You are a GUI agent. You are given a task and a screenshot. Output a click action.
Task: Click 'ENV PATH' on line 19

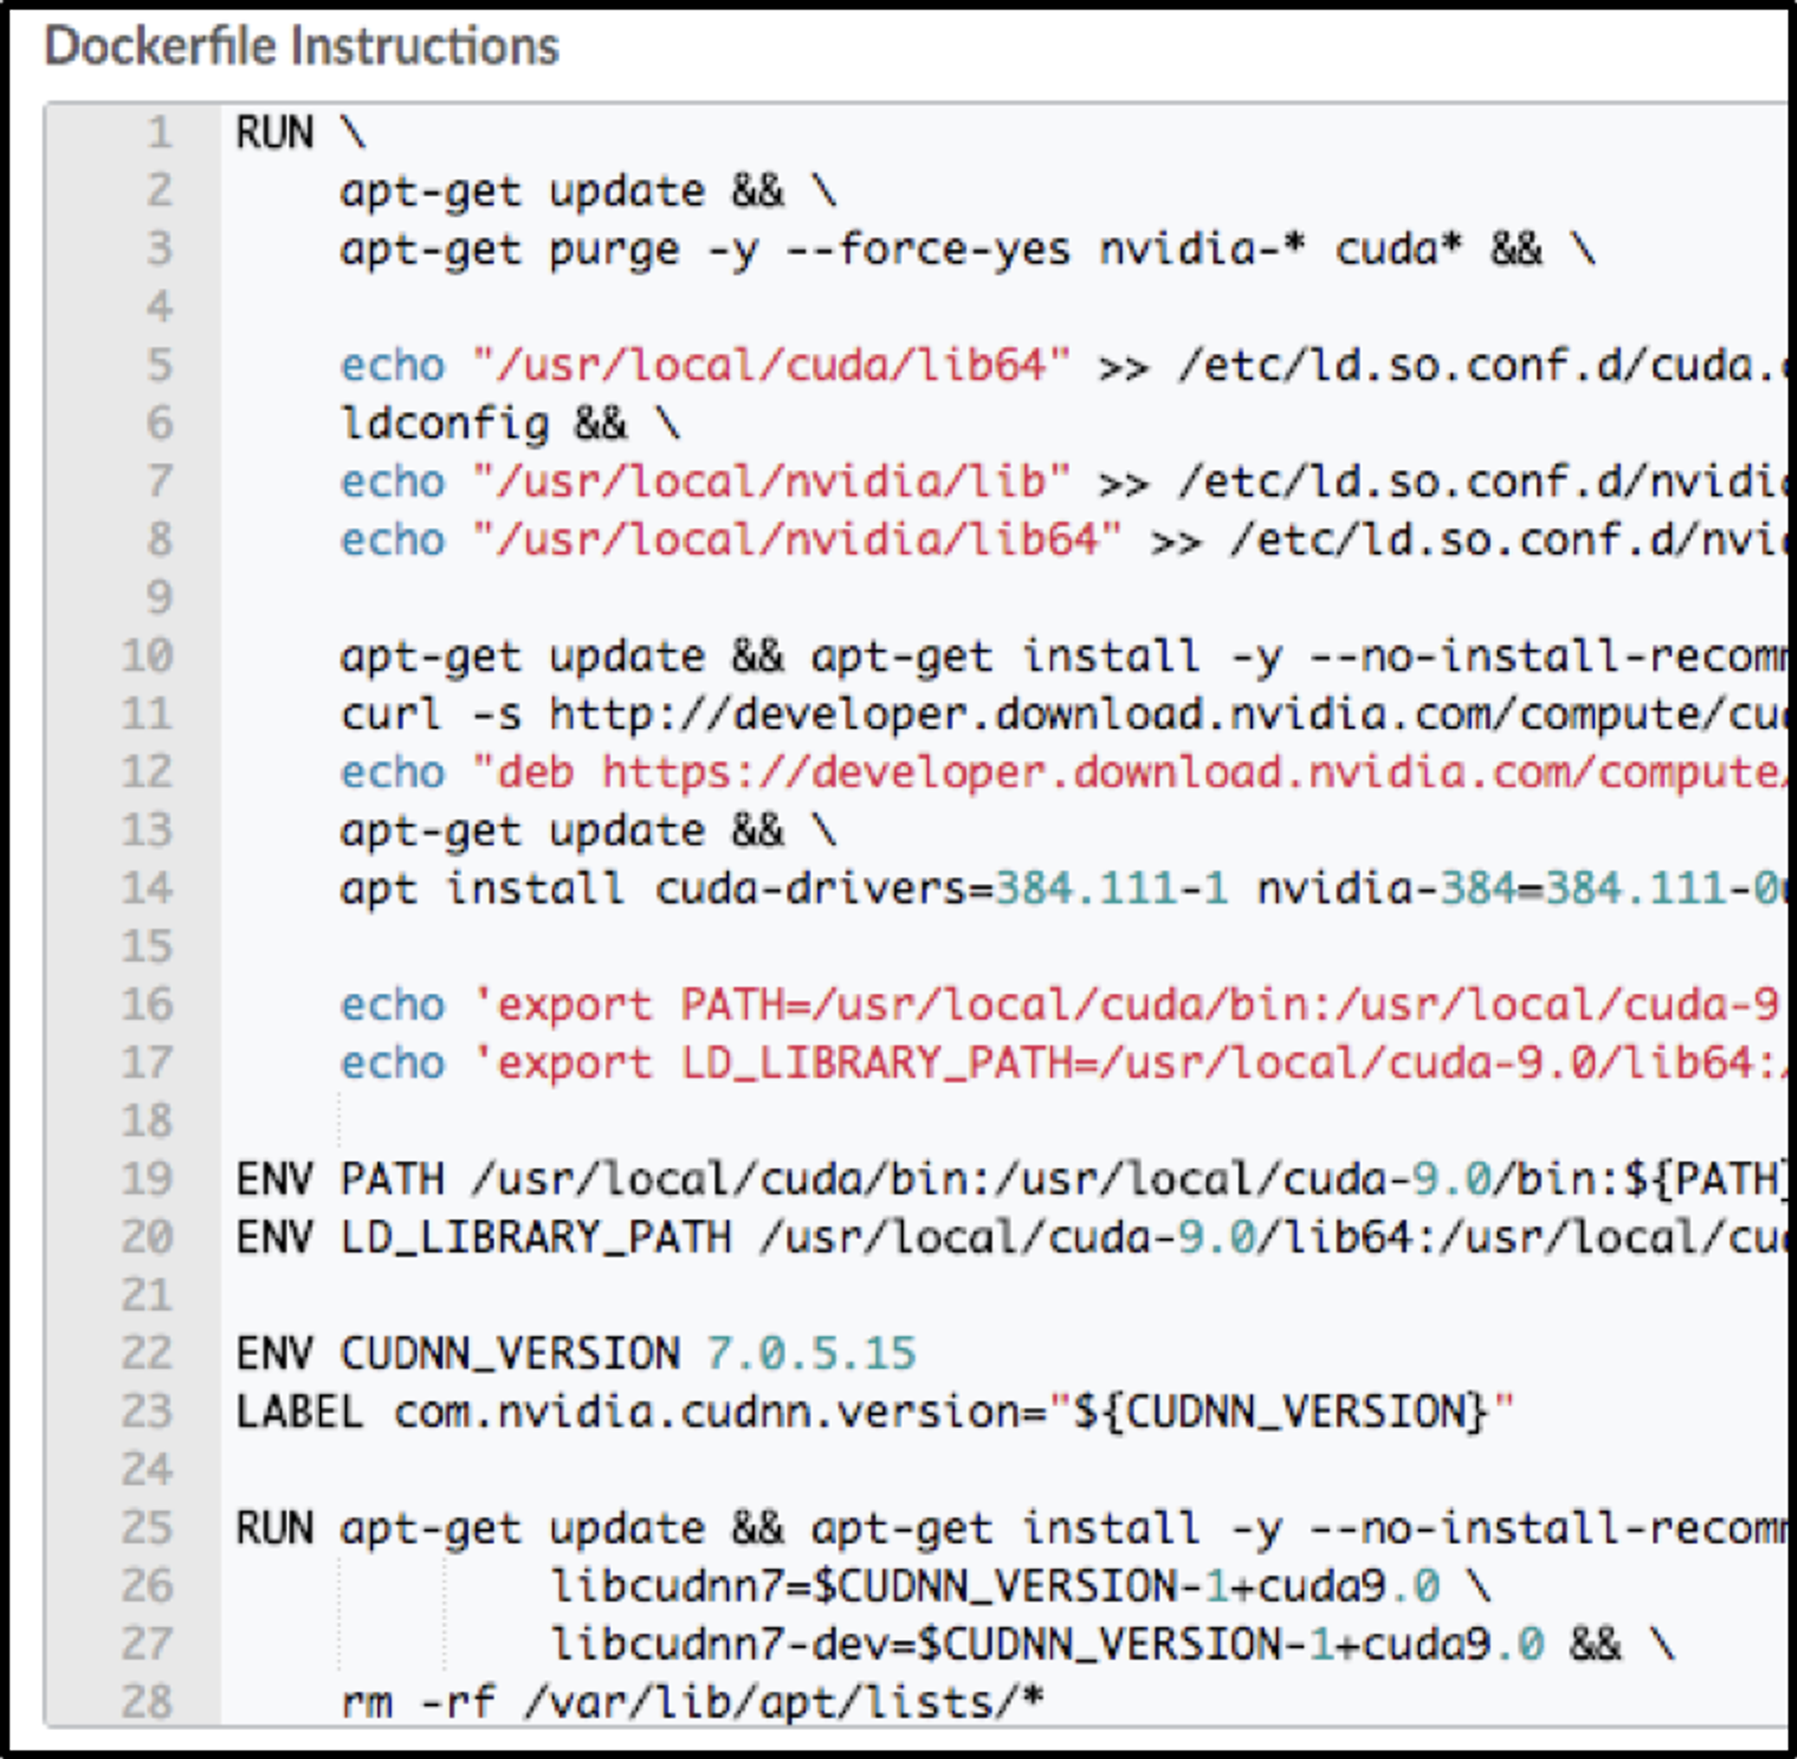(x=340, y=1179)
